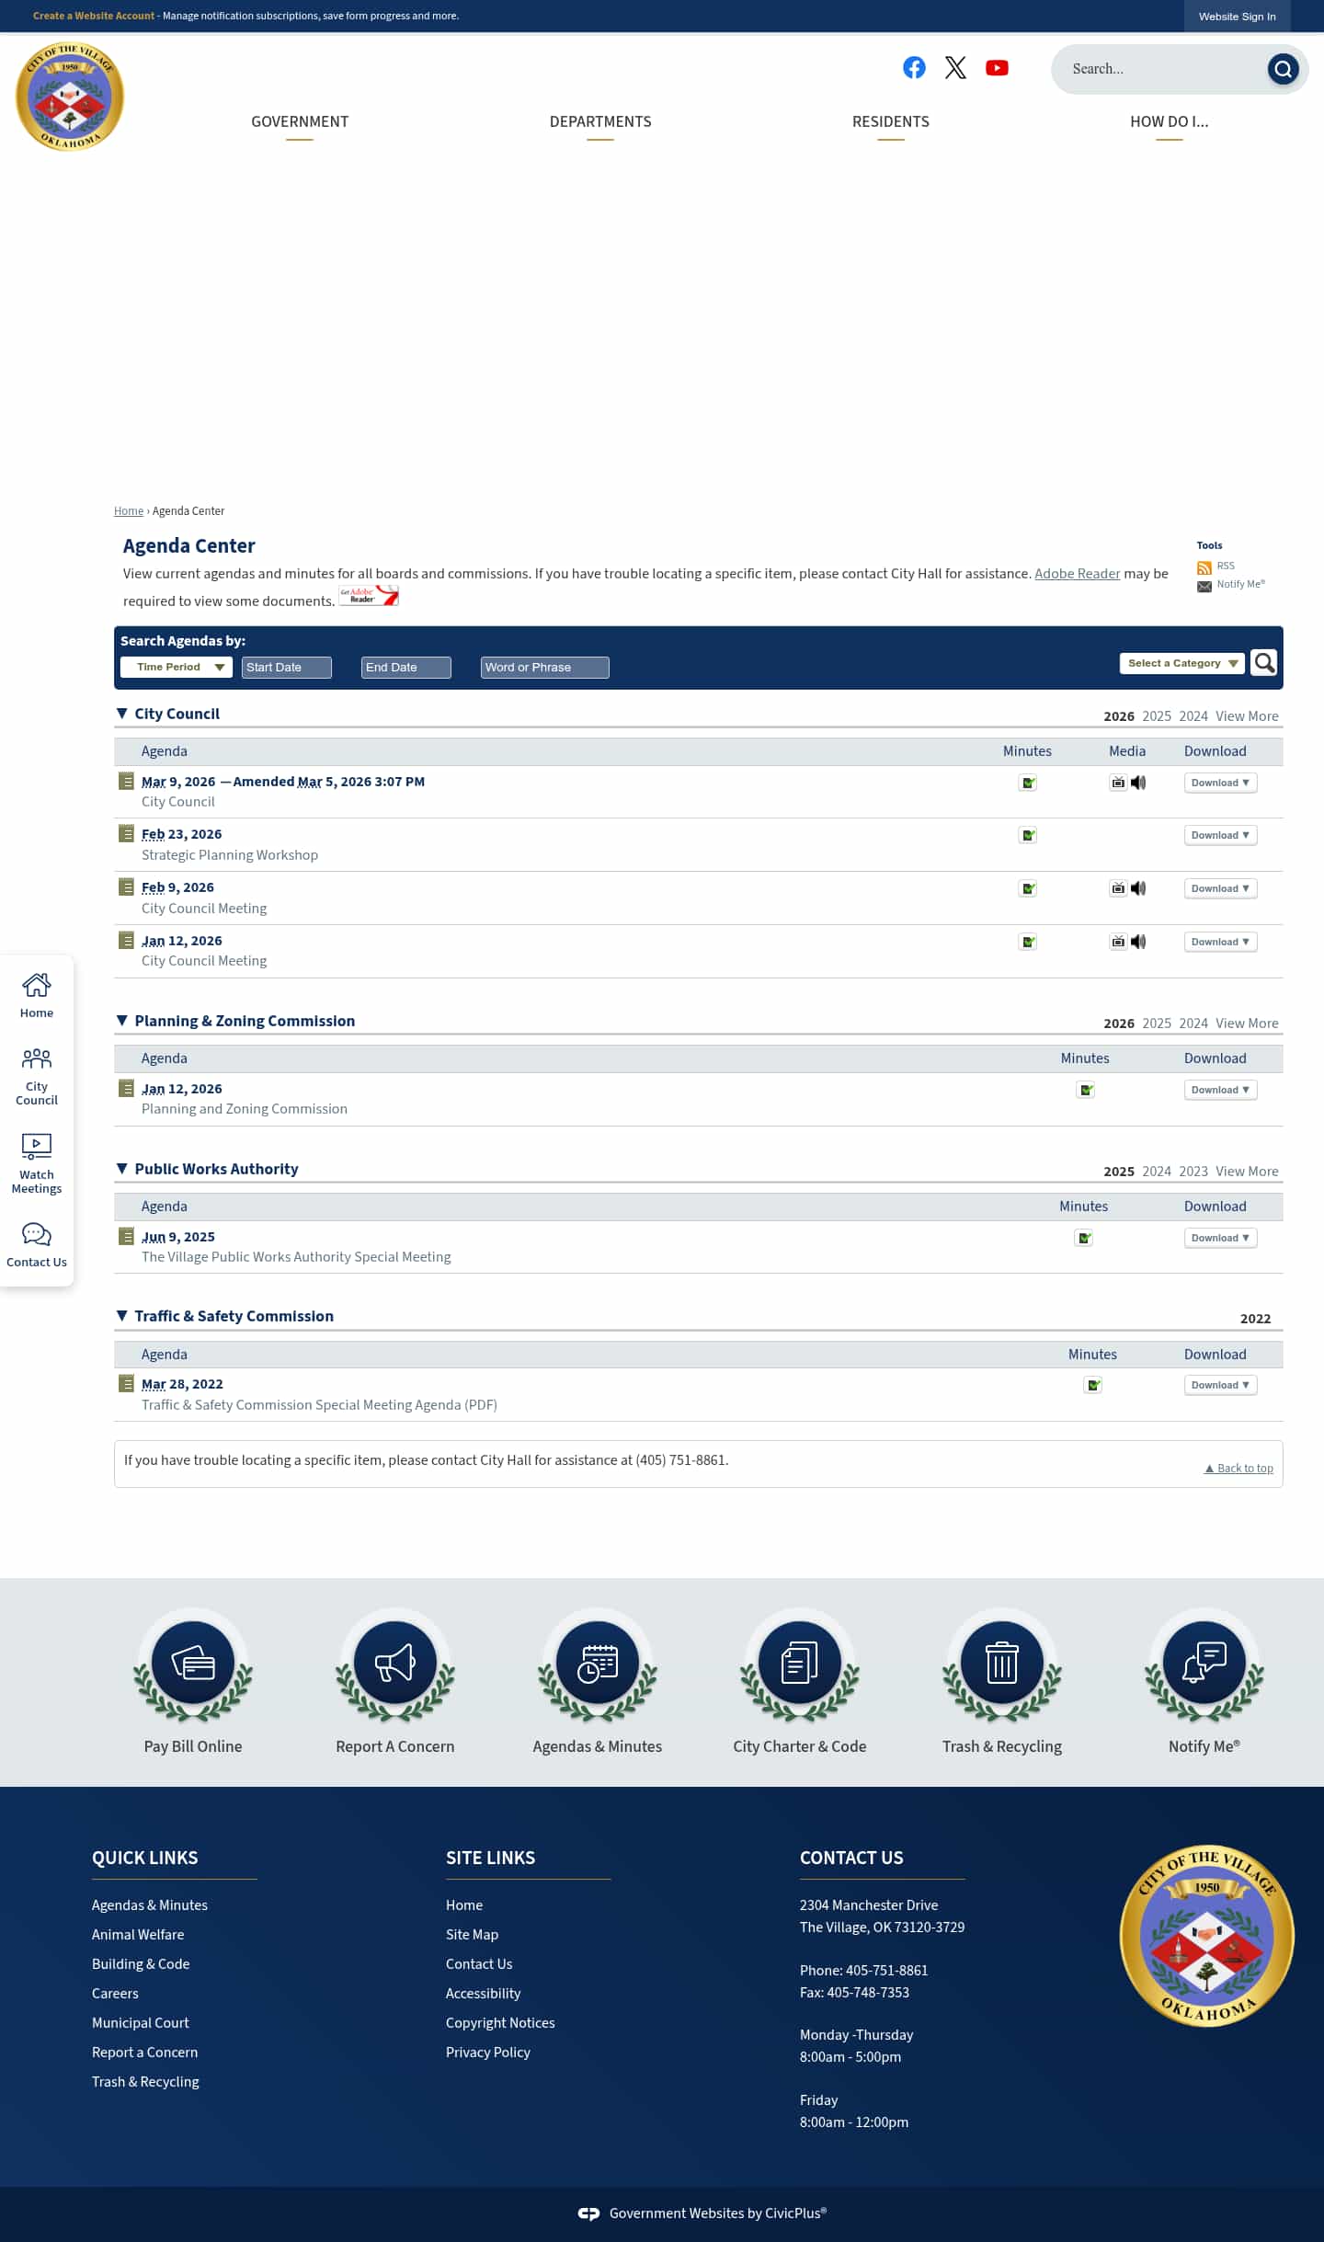
Task: Click the Word or Phrase input field
Action: (545, 668)
